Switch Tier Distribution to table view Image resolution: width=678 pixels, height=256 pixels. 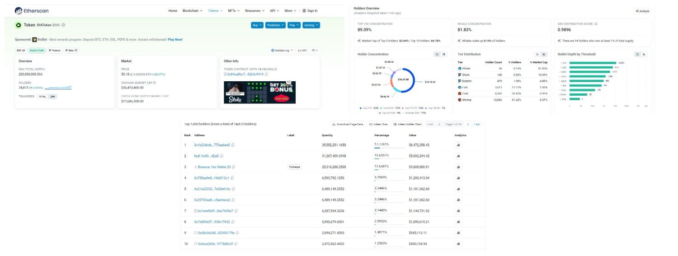tap(537, 54)
